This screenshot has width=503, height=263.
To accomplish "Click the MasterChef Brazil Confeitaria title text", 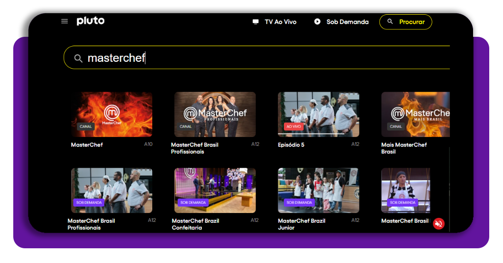I will [196, 224].
